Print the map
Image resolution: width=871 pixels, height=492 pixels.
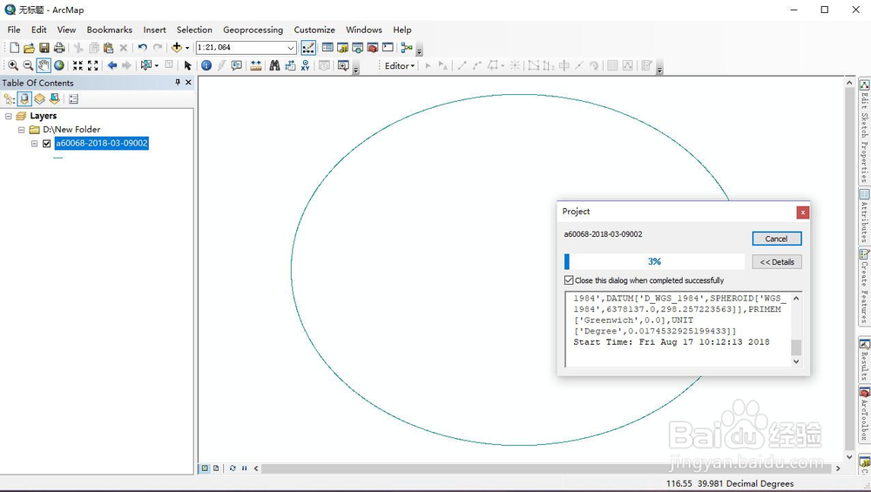[59, 48]
